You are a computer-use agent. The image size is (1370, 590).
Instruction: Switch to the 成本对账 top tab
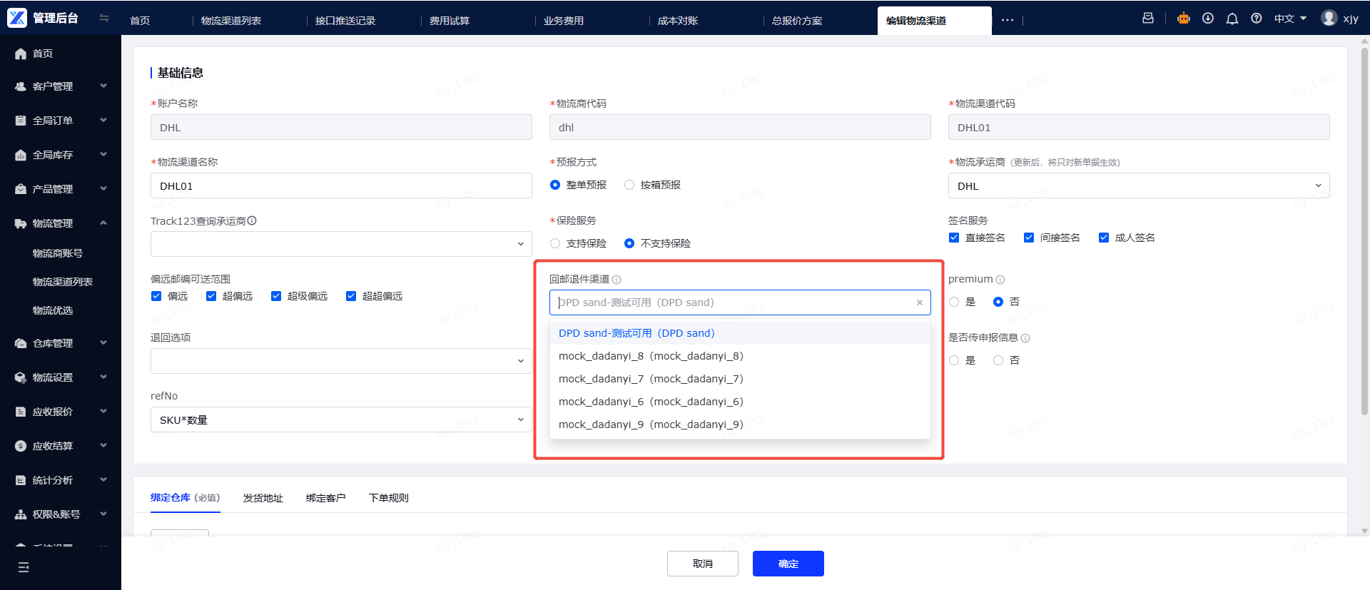tap(678, 21)
